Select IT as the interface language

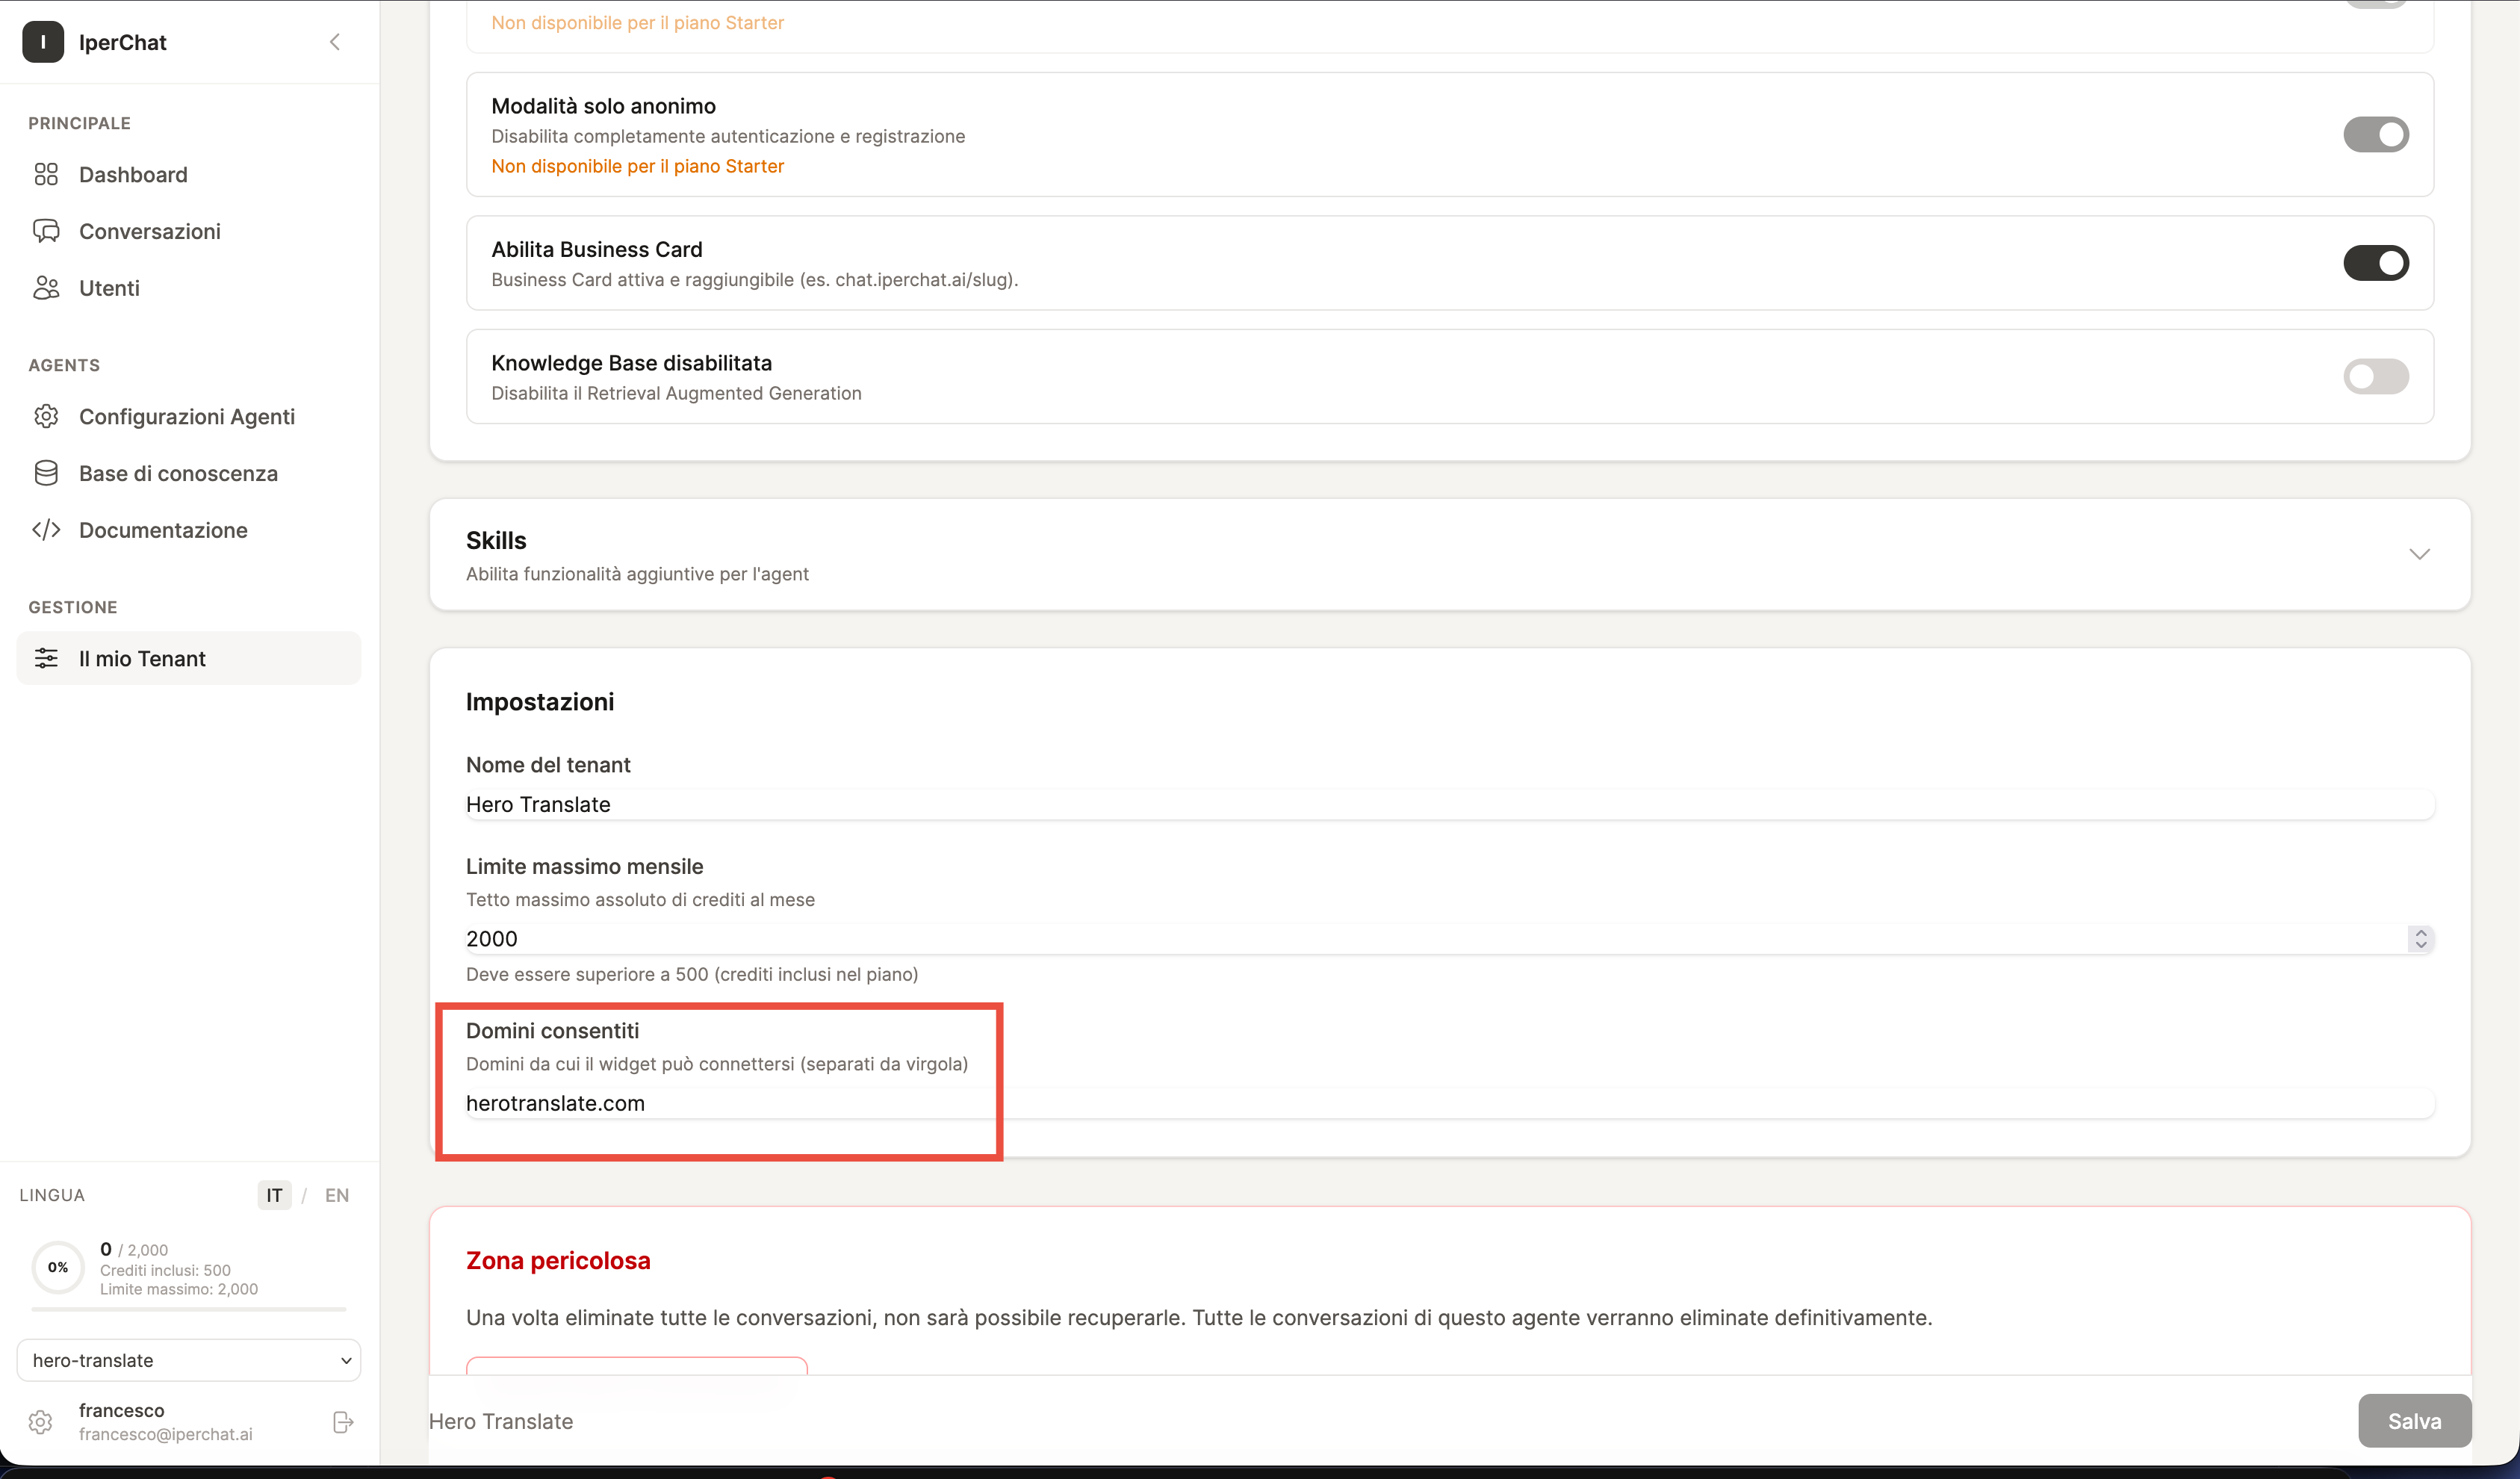[273, 1195]
